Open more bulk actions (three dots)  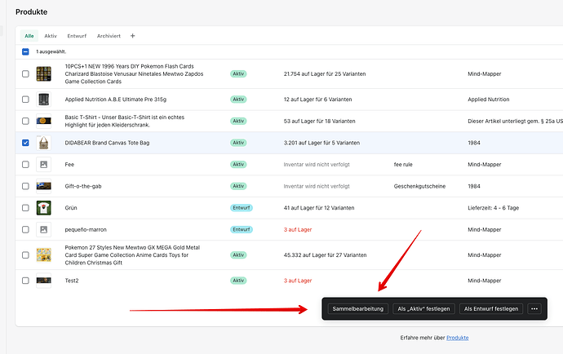click(x=534, y=308)
